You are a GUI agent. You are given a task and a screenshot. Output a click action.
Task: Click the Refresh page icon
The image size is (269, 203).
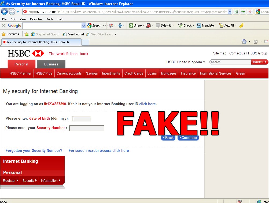pyautogui.click(x=243, y=12)
